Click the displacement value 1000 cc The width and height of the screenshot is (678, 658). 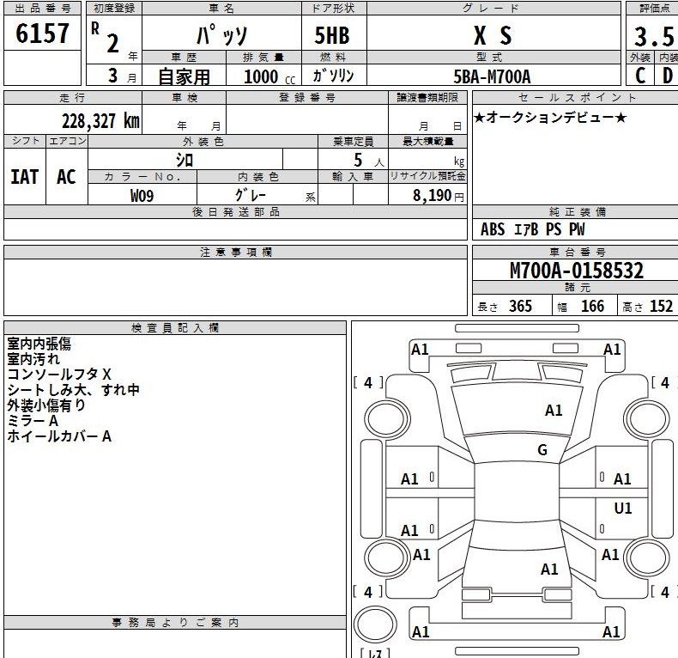[x=269, y=76]
